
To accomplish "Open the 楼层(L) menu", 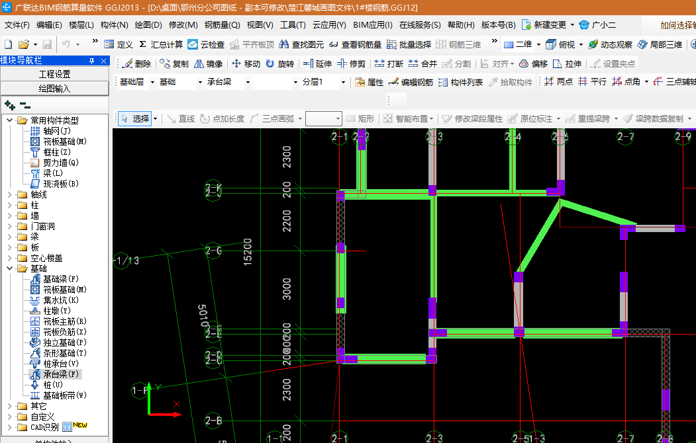I will [81, 25].
